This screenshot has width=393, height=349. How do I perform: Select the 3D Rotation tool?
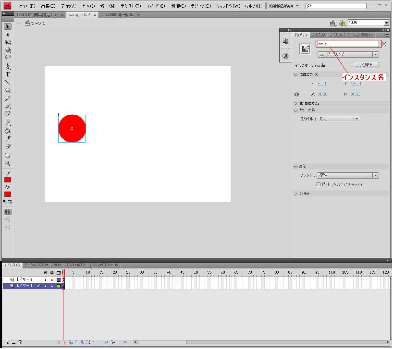click(x=8, y=49)
